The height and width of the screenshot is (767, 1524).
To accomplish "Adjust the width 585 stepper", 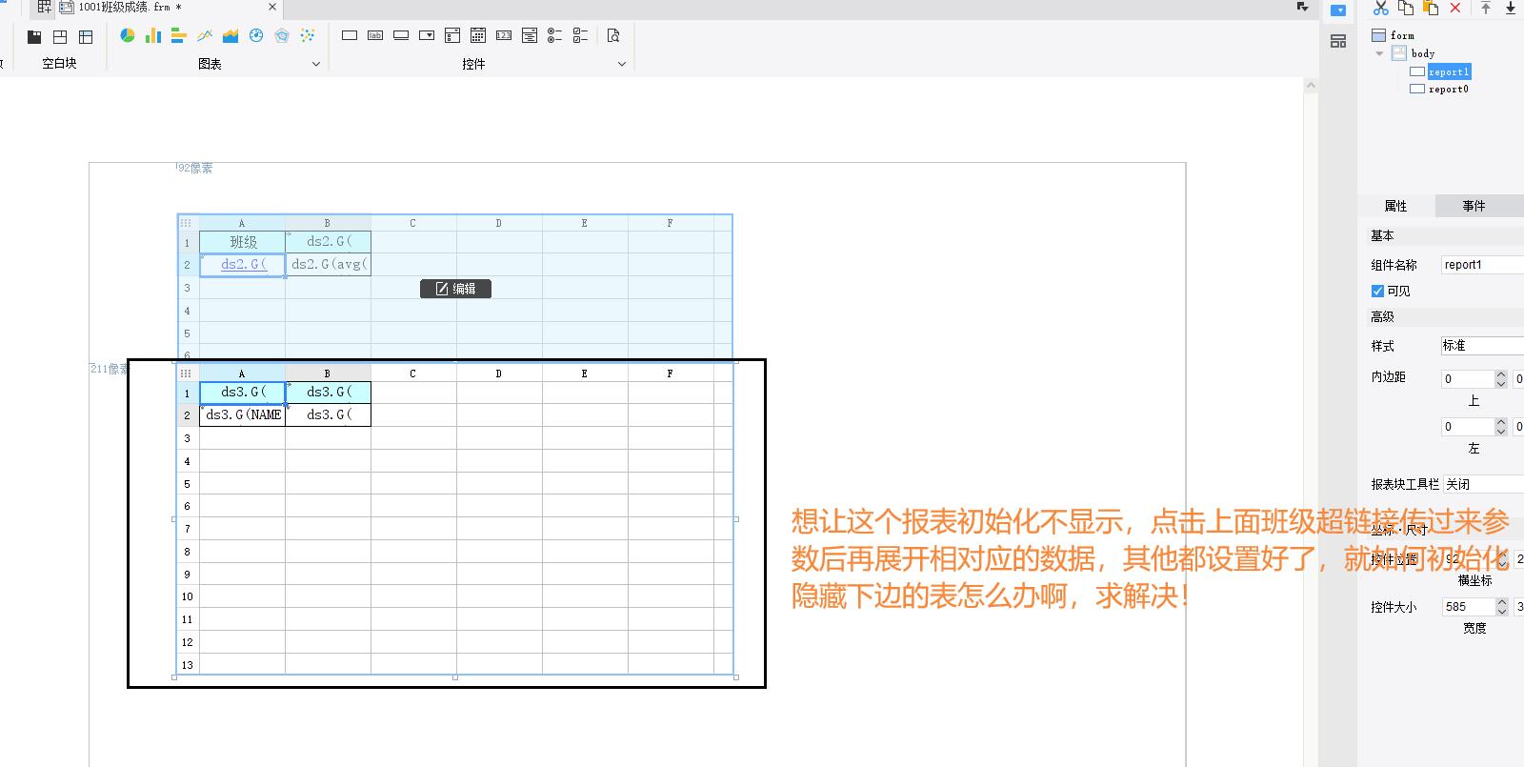I will [x=1501, y=606].
